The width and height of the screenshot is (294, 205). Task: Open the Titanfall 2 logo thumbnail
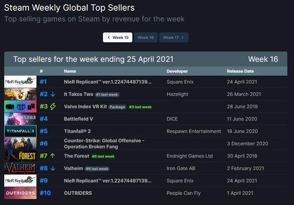20,131
